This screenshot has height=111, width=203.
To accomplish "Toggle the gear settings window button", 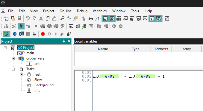I will click(x=139, y=18).
